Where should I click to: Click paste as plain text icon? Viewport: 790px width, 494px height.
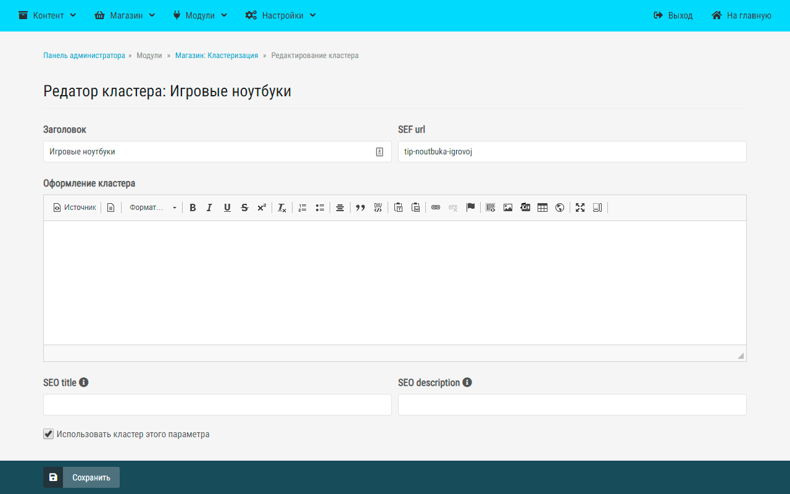point(398,207)
